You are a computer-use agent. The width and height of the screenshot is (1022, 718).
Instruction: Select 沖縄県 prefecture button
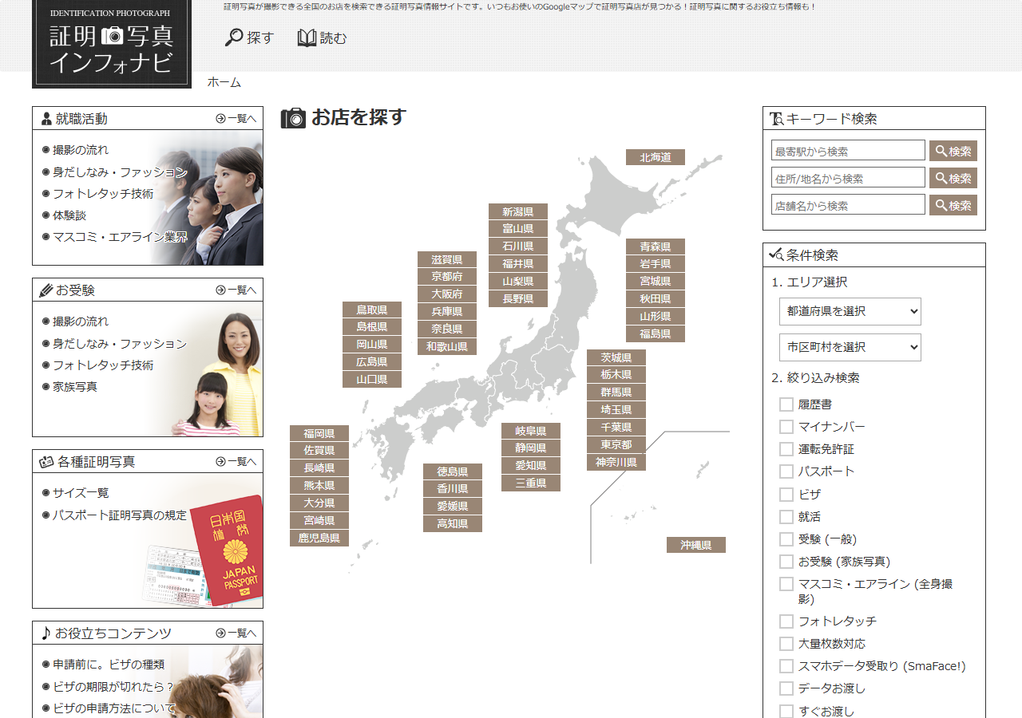point(696,545)
